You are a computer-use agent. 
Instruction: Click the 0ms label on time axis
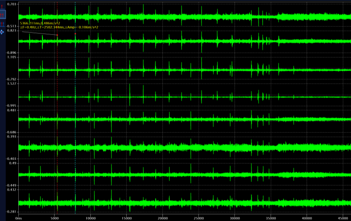18,218
